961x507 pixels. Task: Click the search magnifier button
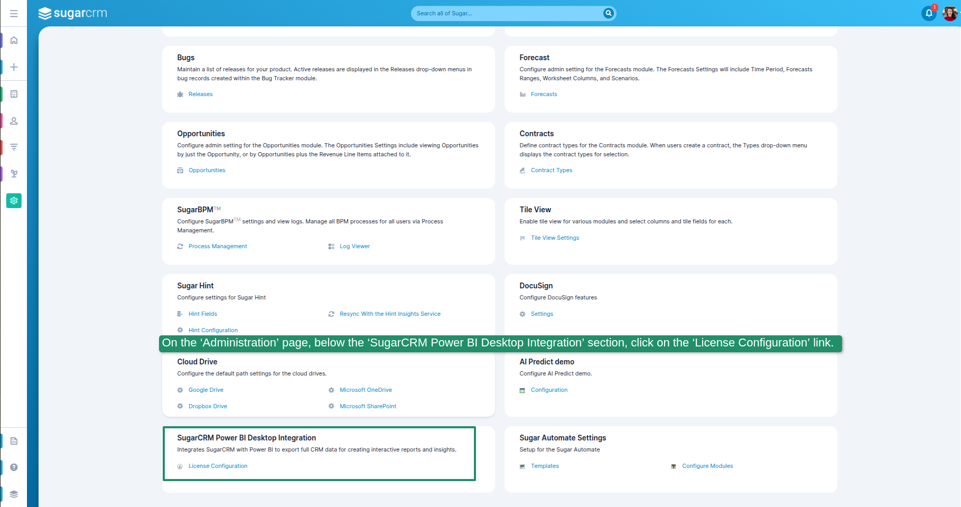coord(608,13)
